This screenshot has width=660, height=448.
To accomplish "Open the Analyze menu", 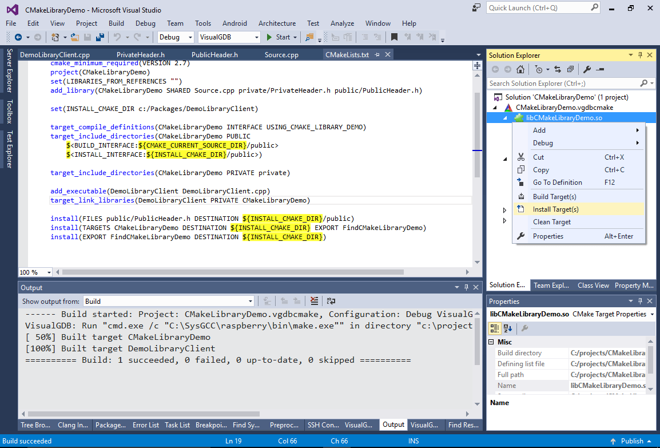I will click(342, 23).
